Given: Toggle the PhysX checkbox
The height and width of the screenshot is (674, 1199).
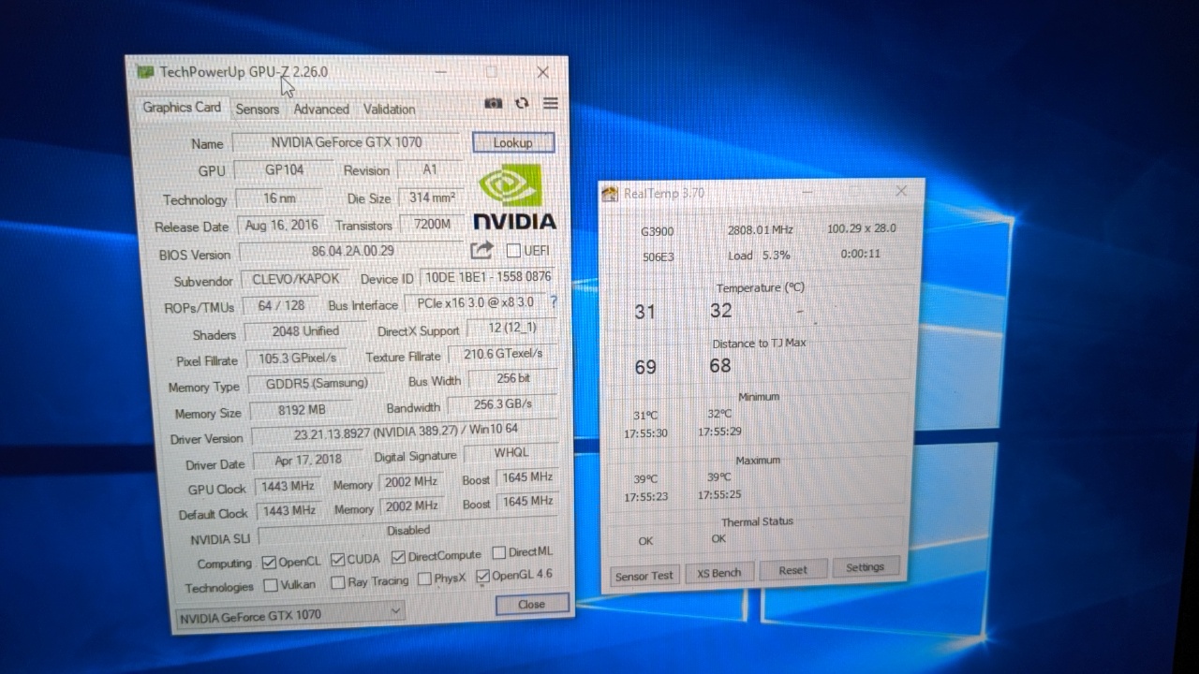Looking at the screenshot, I should [x=424, y=579].
